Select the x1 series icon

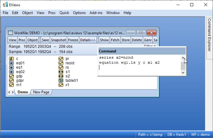click(x=61, y=84)
